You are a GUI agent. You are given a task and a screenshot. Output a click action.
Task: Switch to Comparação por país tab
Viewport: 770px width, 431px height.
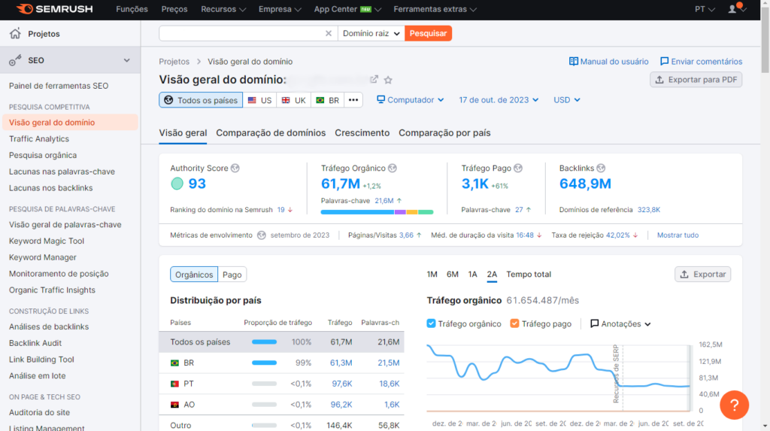coord(444,132)
